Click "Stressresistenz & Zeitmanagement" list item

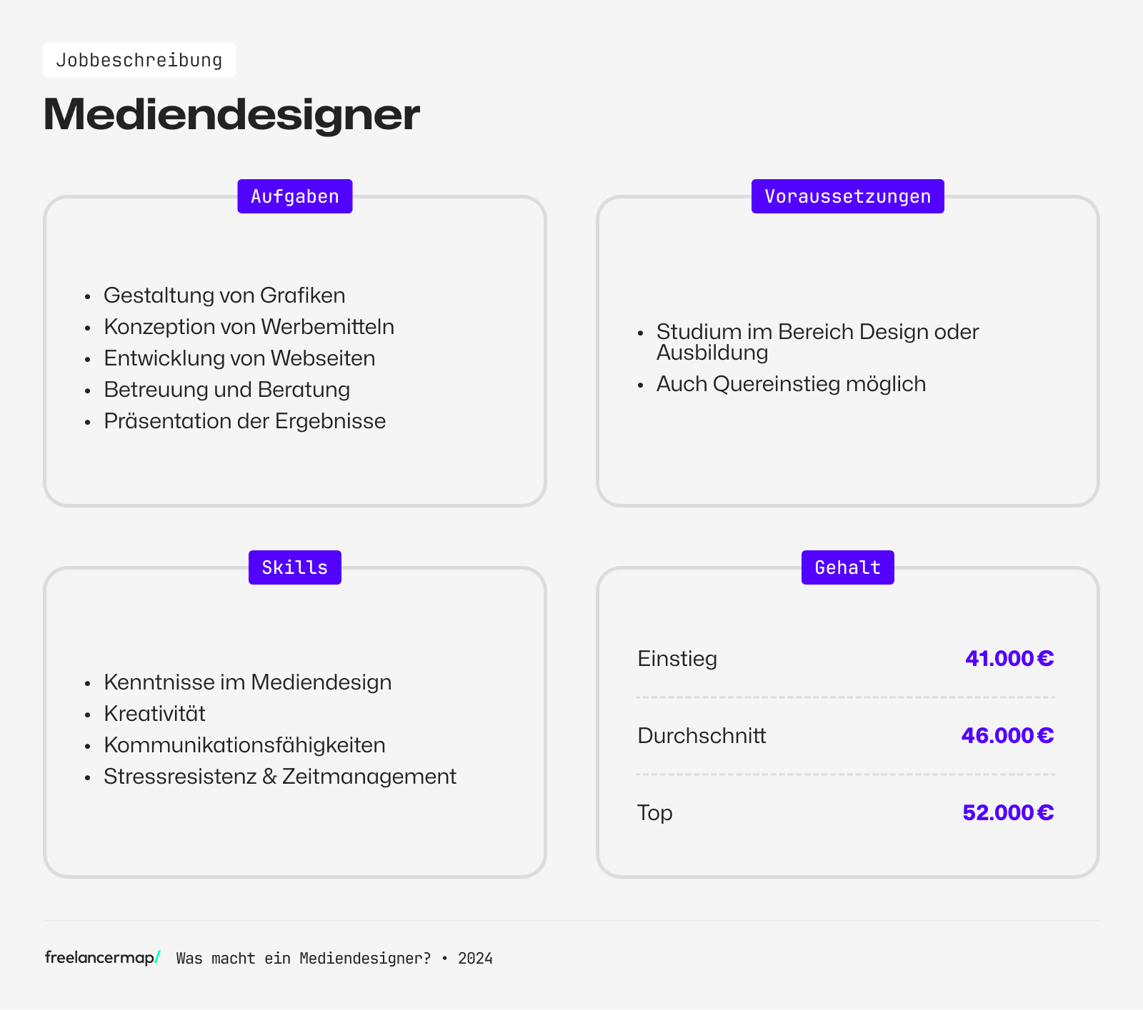point(279,777)
